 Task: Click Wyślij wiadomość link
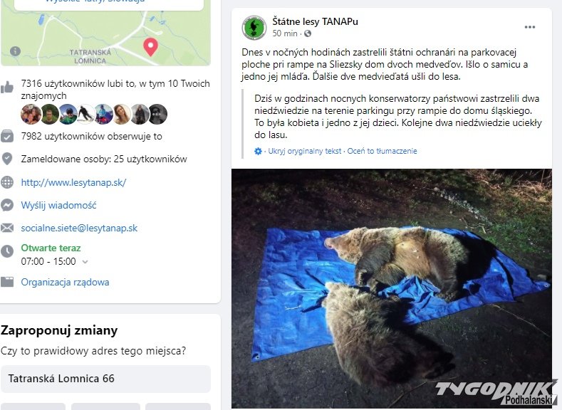pos(57,205)
